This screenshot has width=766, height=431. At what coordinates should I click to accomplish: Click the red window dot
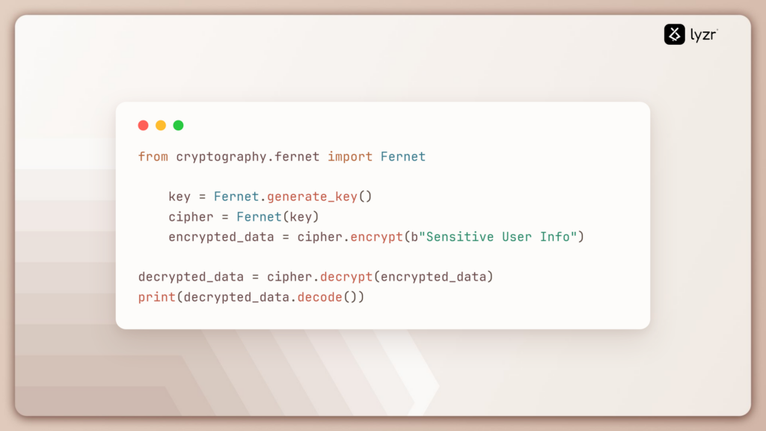tap(143, 126)
